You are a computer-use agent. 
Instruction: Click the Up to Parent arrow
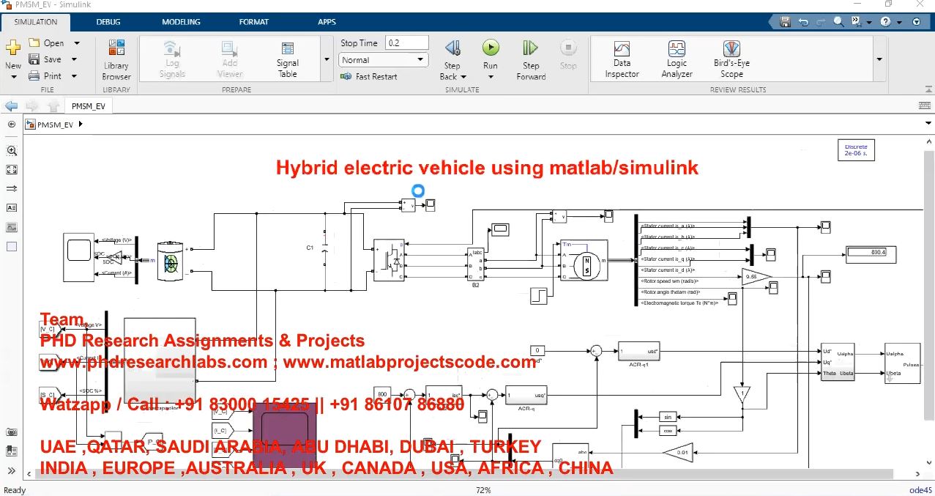point(53,106)
